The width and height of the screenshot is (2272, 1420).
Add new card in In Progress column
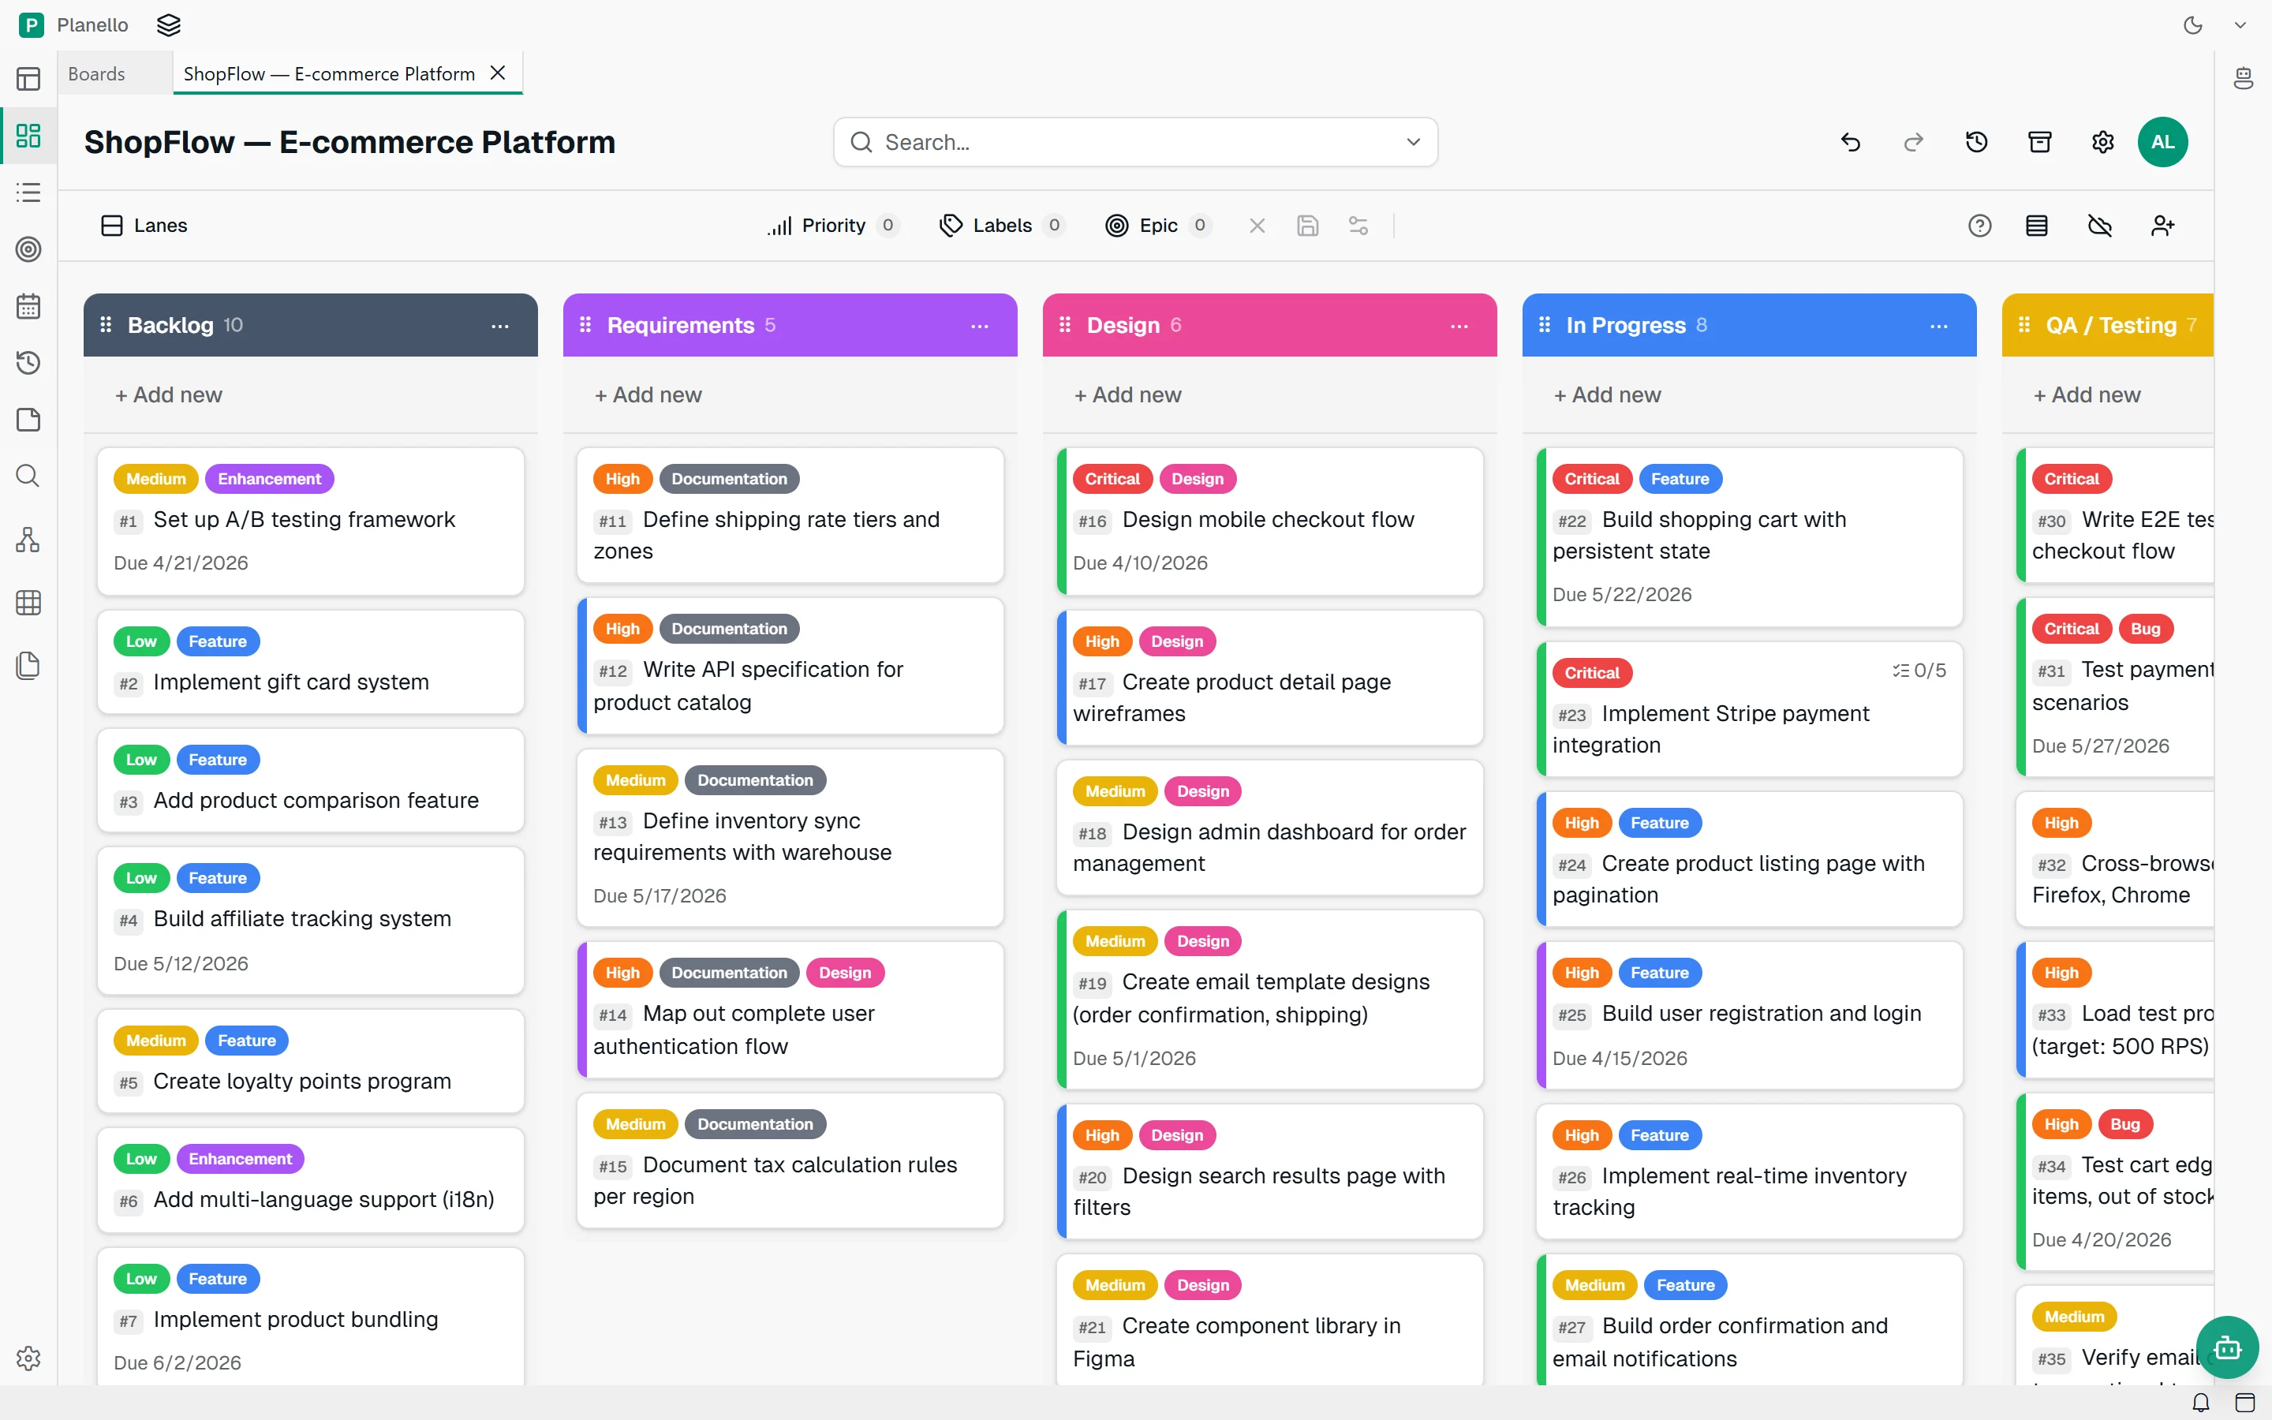click(1607, 394)
